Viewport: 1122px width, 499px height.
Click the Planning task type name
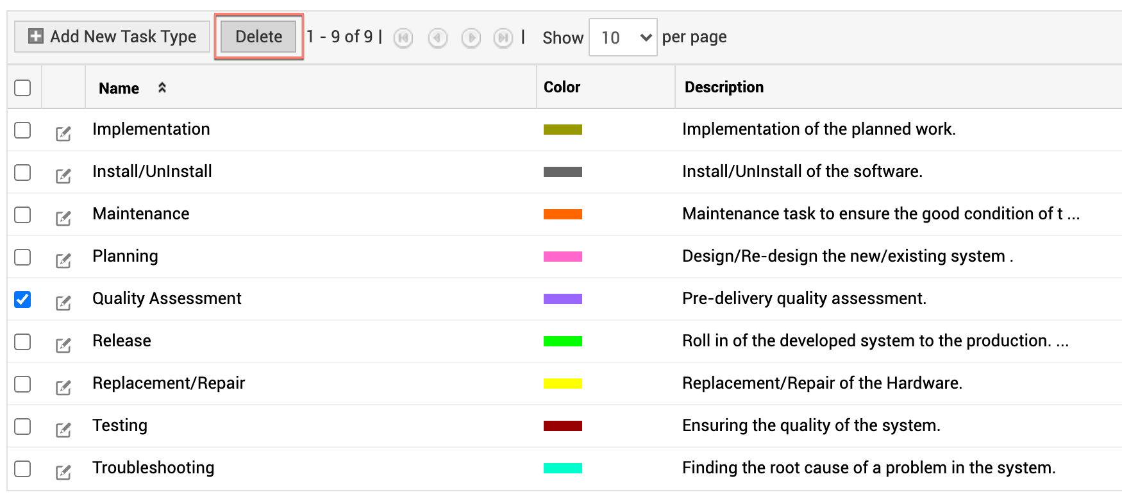[x=125, y=256]
